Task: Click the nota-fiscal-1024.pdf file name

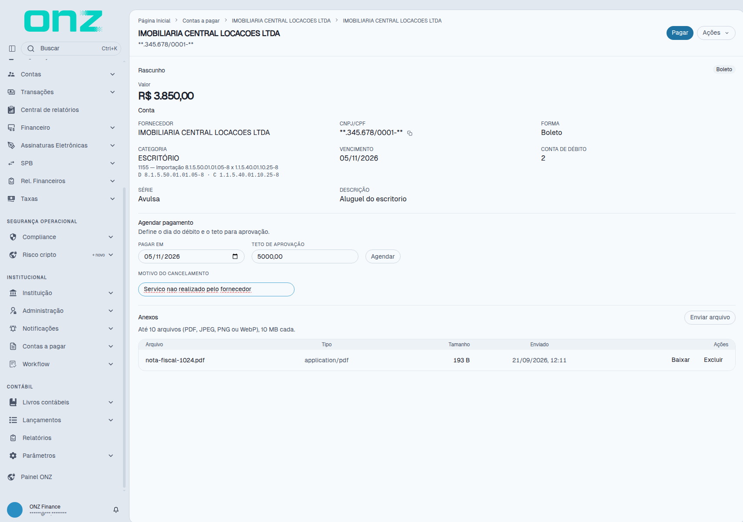Action: 175,360
